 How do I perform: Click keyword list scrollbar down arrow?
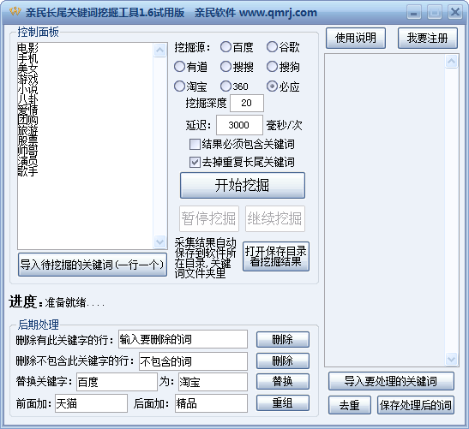click(160, 241)
